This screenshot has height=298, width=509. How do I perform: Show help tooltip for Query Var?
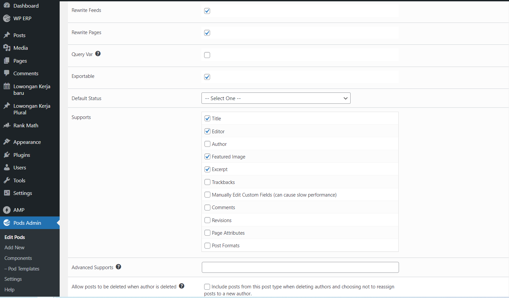click(98, 54)
